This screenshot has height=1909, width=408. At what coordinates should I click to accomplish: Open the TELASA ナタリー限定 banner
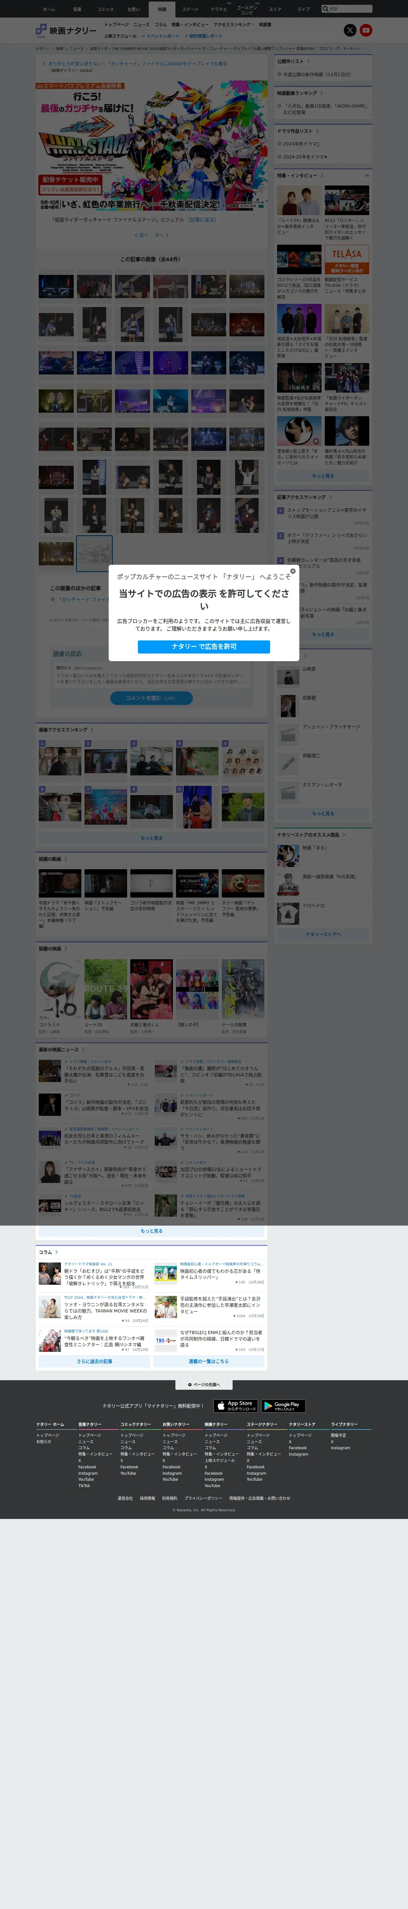[347, 259]
